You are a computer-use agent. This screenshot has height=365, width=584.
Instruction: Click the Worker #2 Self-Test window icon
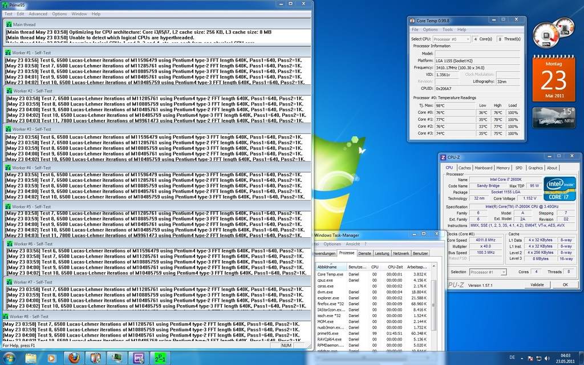pos(9,91)
